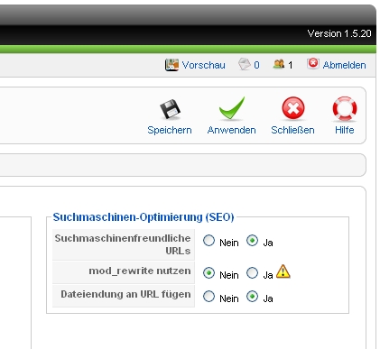Click the Abmelden link

pyautogui.click(x=344, y=65)
